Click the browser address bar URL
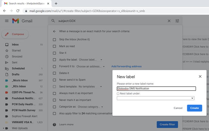 [87, 11]
